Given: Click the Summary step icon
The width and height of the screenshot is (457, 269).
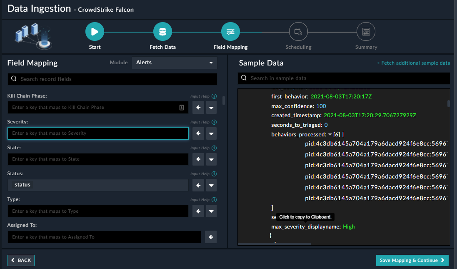Looking at the screenshot, I should click(x=366, y=32).
